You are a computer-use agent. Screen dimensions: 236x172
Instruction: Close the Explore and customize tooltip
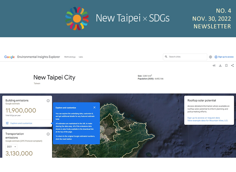click(x=94, y=108)
